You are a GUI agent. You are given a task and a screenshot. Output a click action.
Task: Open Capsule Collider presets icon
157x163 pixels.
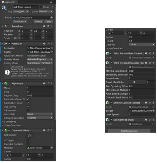tap(48, 130)
